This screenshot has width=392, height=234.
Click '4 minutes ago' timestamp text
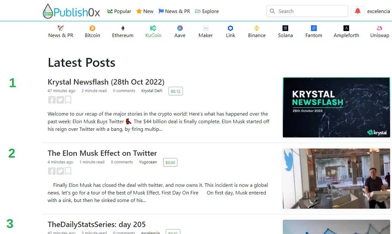click(x=60, y=162)
